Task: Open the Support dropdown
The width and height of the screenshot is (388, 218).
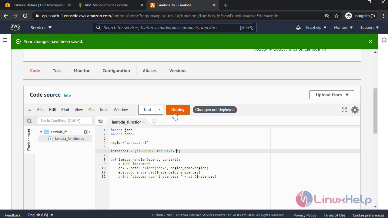Action: (370, 28)
